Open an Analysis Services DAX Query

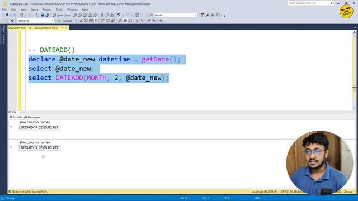[95, 15]
